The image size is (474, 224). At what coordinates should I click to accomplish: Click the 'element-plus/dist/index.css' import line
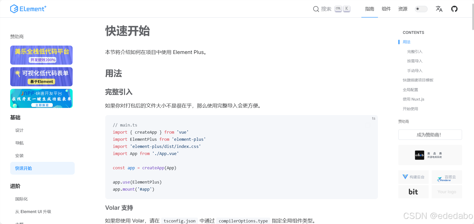[x=157, y=146]
